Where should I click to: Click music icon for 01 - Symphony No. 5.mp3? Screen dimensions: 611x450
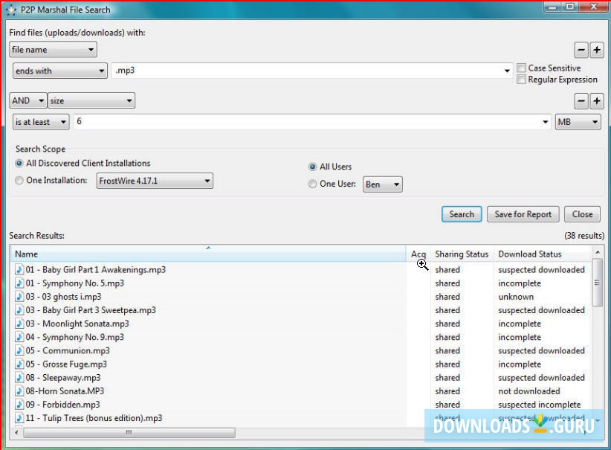(19, 283)
